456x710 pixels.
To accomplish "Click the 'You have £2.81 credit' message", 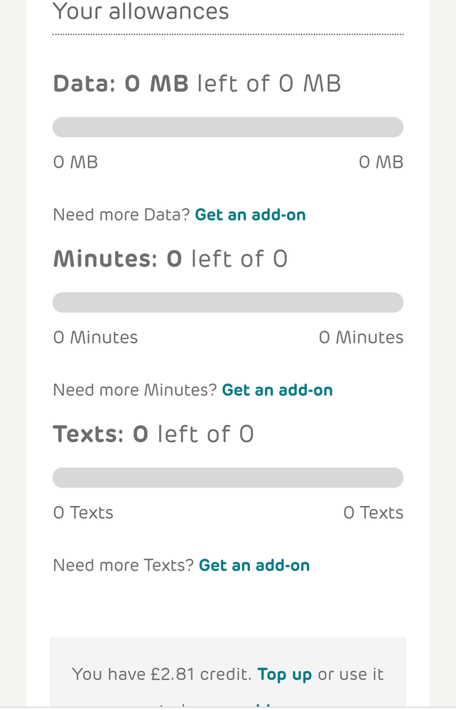I will tap(163, 673).
